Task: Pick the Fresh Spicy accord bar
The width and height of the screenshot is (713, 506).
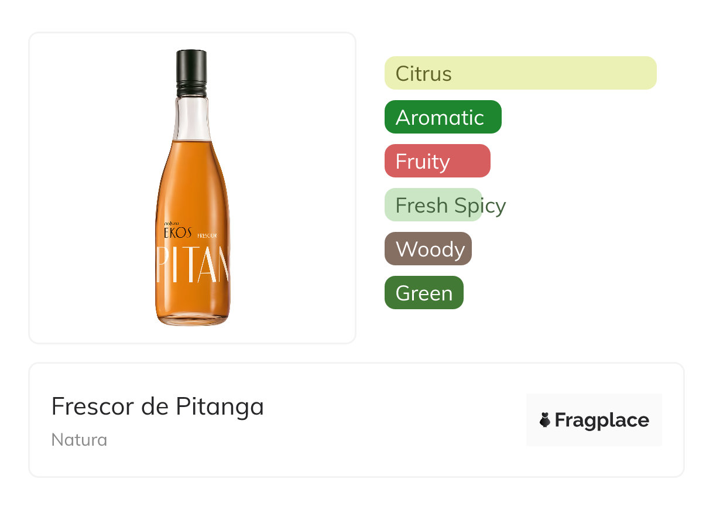Action: pyautogui.click(x=433, y=205)
